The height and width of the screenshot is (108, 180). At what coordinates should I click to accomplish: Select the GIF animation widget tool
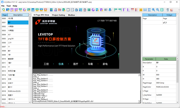[x=76, y=10]
